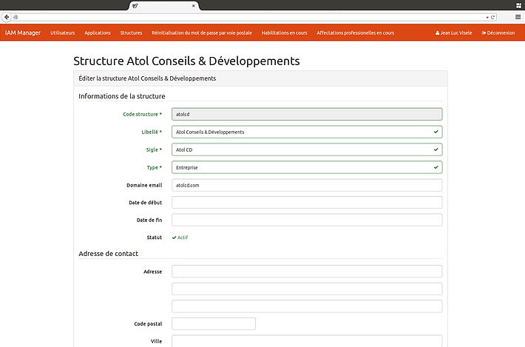Click inside the browser address bar

pos(251,17)
